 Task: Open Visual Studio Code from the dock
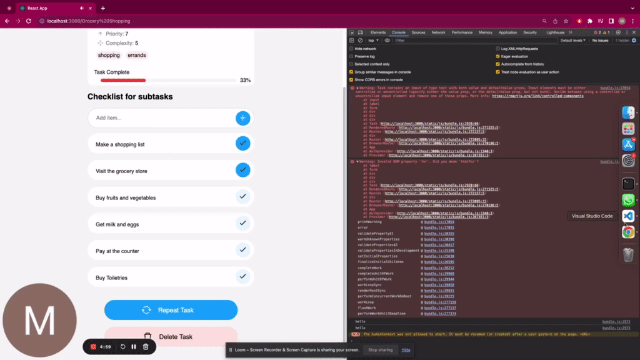coord(627,216)
